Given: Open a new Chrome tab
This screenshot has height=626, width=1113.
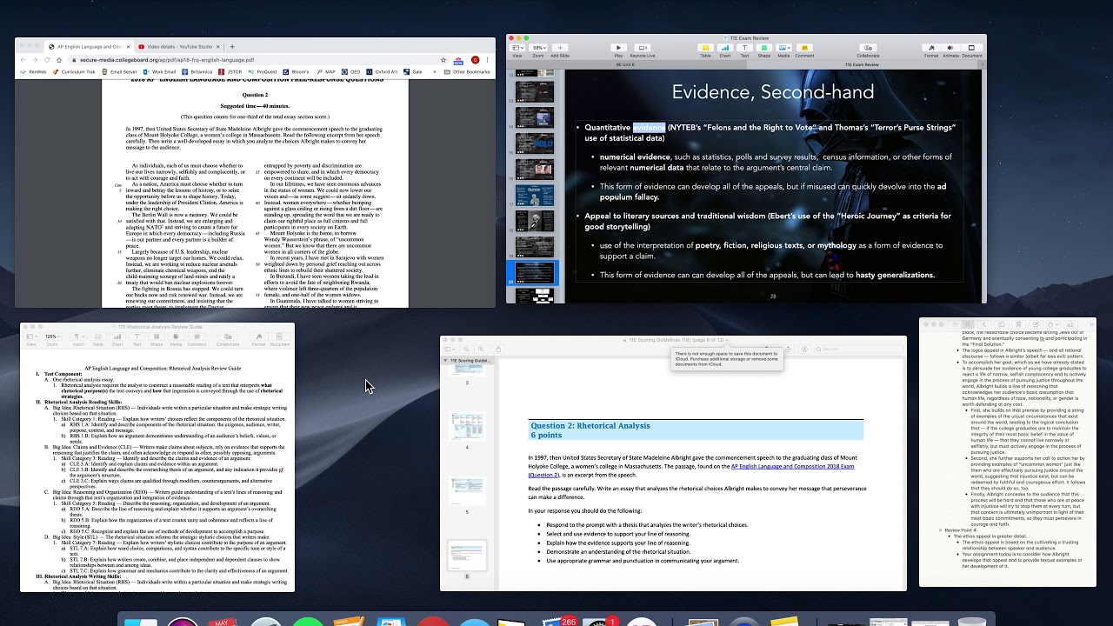Looking at the screenshot, I should 232,47.
